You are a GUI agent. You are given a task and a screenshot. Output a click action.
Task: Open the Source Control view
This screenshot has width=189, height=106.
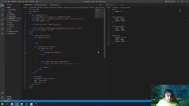click(2, 15)
